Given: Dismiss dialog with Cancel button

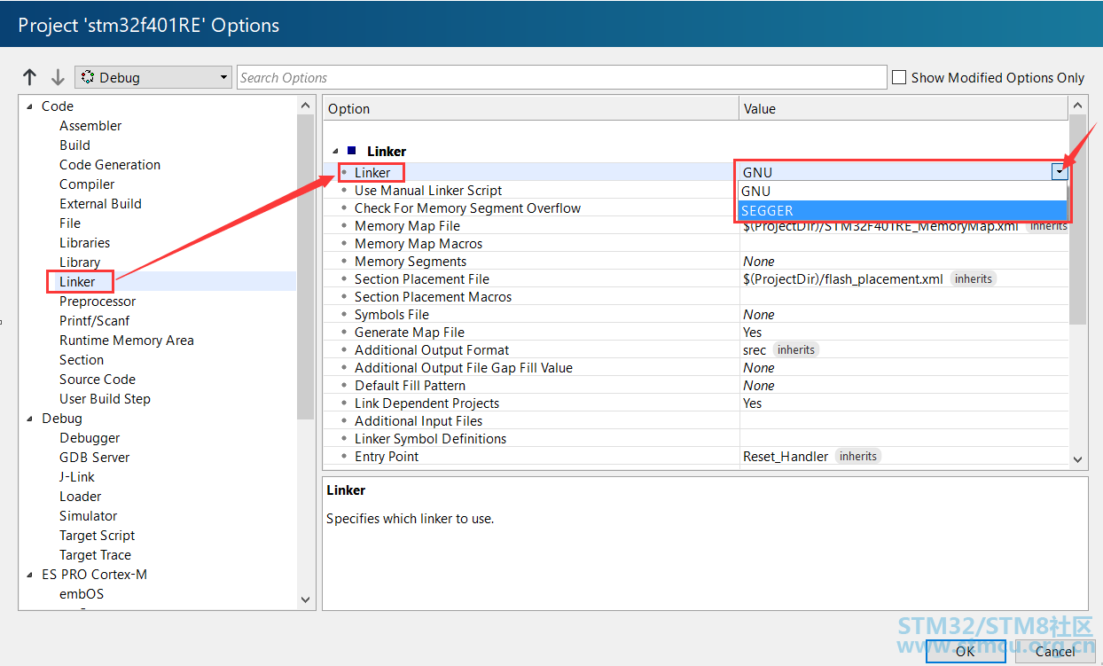Looking at the screenshot, I should click(1055, 650).
